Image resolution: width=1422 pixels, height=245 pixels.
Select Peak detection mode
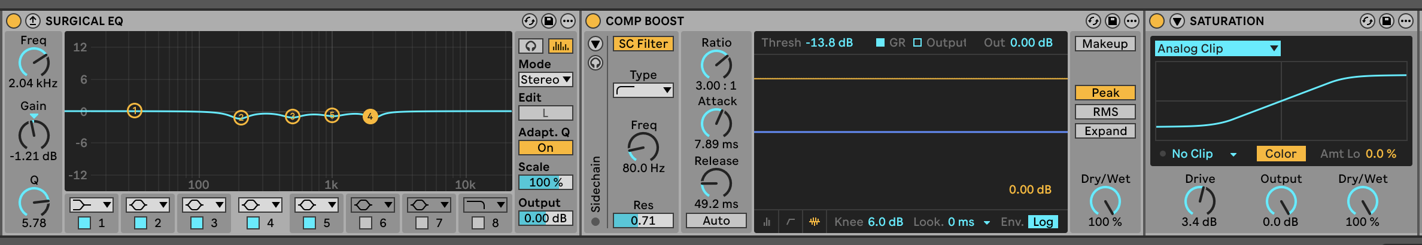pos(1105,93)
